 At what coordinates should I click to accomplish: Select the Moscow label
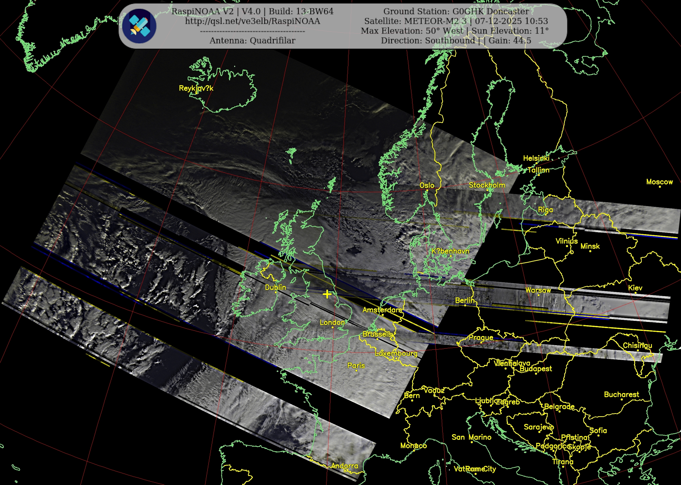(x=659, y=182)
